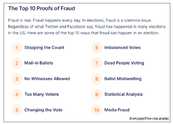Select Dead People Voting entry
This screenshot has width=173, height=124.
point(124,63)
